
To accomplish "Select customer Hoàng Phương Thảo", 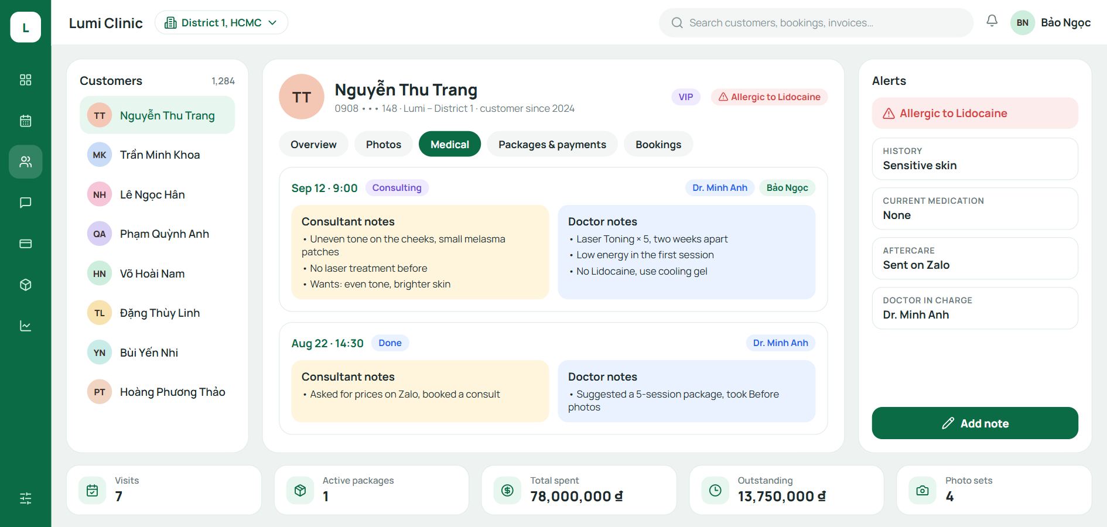I will tap(157, 392).
